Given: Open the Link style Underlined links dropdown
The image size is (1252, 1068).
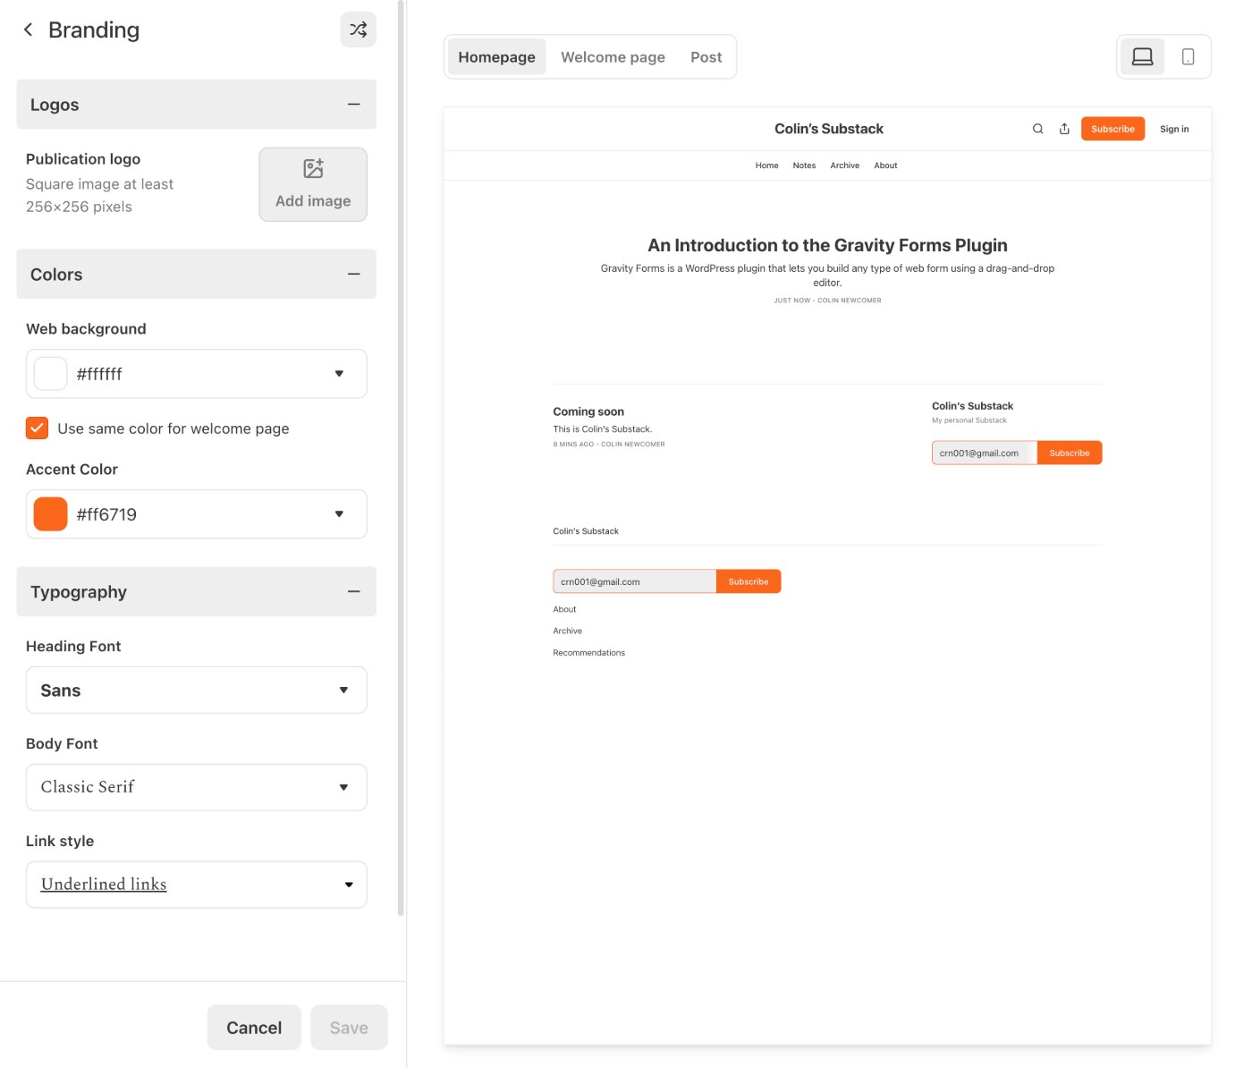Looking at the screenshot, I should [196, 885].
